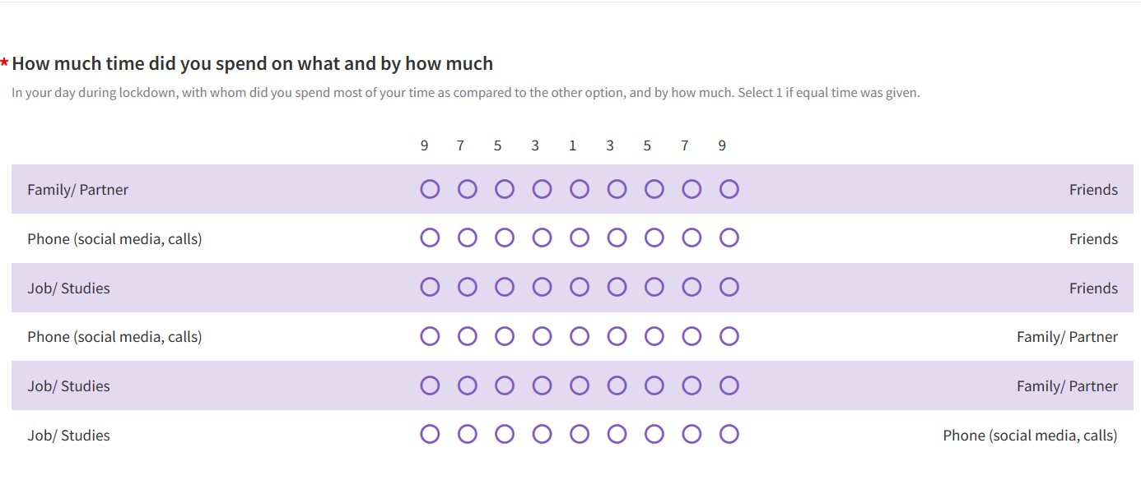Choose left-side 7 in Job/Studies vs Phone row

pyautogui.click(x=468, y=434)
